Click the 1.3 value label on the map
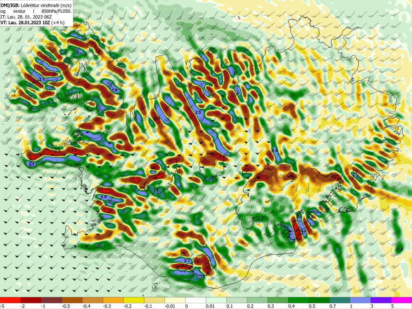The image size is (412, 309). (x=356, y=176)
